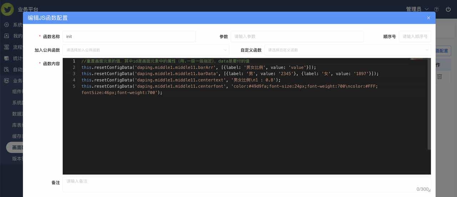Open the 缓存 submenu item
This screenshot has width=457, height=197.
[17, 136]
